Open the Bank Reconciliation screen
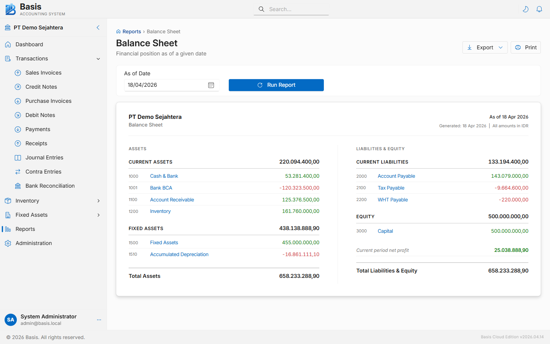 pos(50,186)
